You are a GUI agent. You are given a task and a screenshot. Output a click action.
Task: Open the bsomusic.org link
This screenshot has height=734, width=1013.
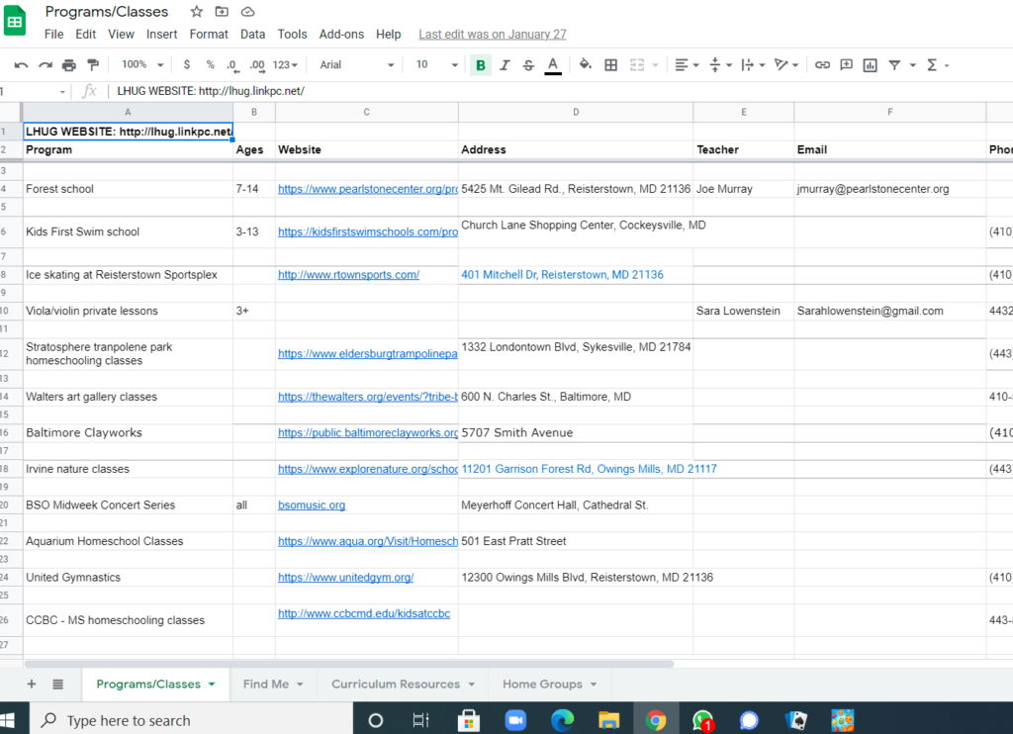click(x=312, y=505)
